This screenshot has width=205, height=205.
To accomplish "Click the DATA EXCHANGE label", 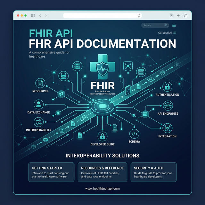I will [x=38, y=112].
